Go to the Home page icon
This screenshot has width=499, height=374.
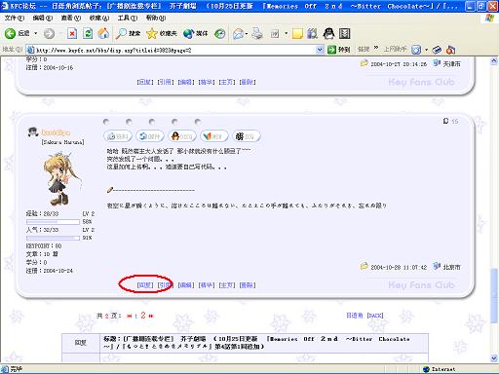pos(103,33)
